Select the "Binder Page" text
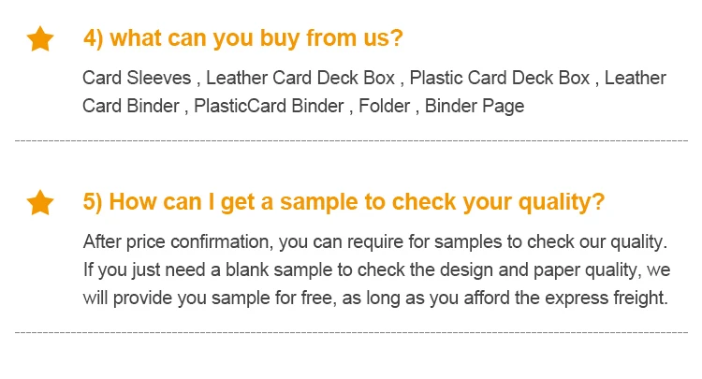The width and height of the screenshot is (702, 379). coord(475,106)
